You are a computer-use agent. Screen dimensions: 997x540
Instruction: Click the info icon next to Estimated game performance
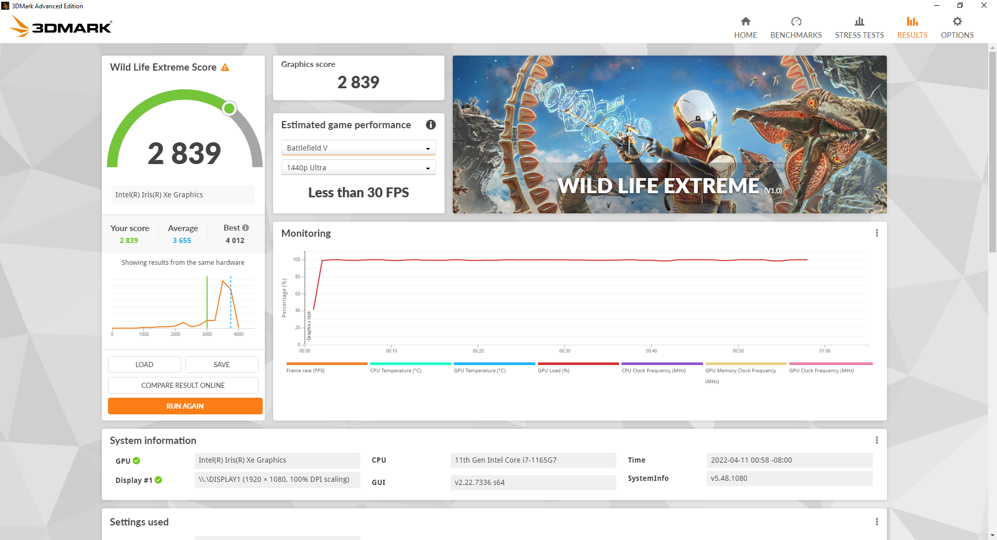[x=430, y=125]
